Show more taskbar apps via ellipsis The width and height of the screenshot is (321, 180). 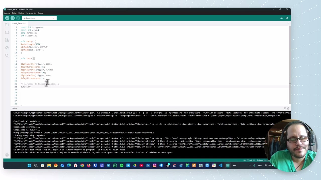click(x=234, y=165)
